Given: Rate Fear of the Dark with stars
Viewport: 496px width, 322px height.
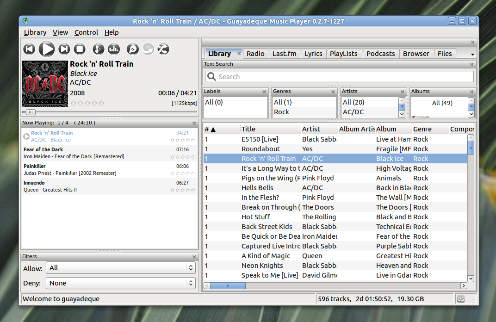Looking at the screenshot, I should click(182, 156).
